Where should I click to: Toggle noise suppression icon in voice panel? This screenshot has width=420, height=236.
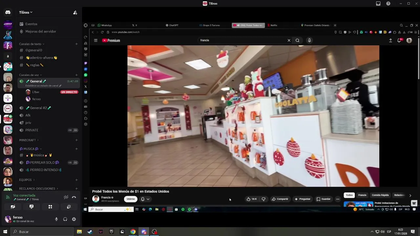coord(66,197)
